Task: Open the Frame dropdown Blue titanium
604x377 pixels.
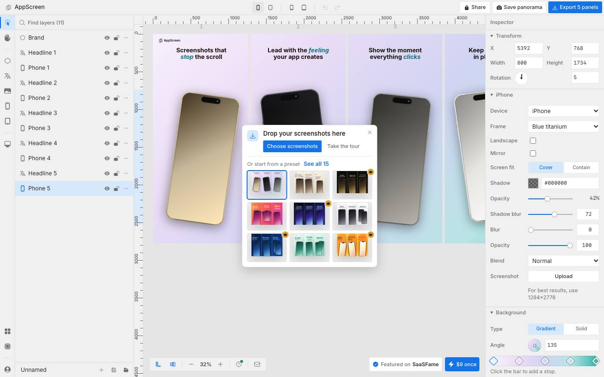Action: click(563, 126)
